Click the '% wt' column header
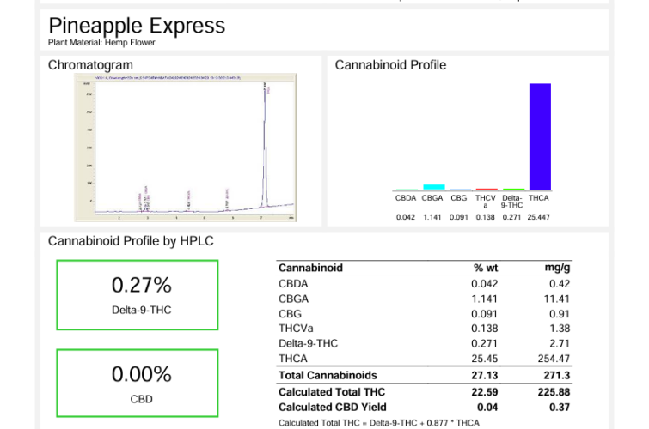 pos(486,268)
